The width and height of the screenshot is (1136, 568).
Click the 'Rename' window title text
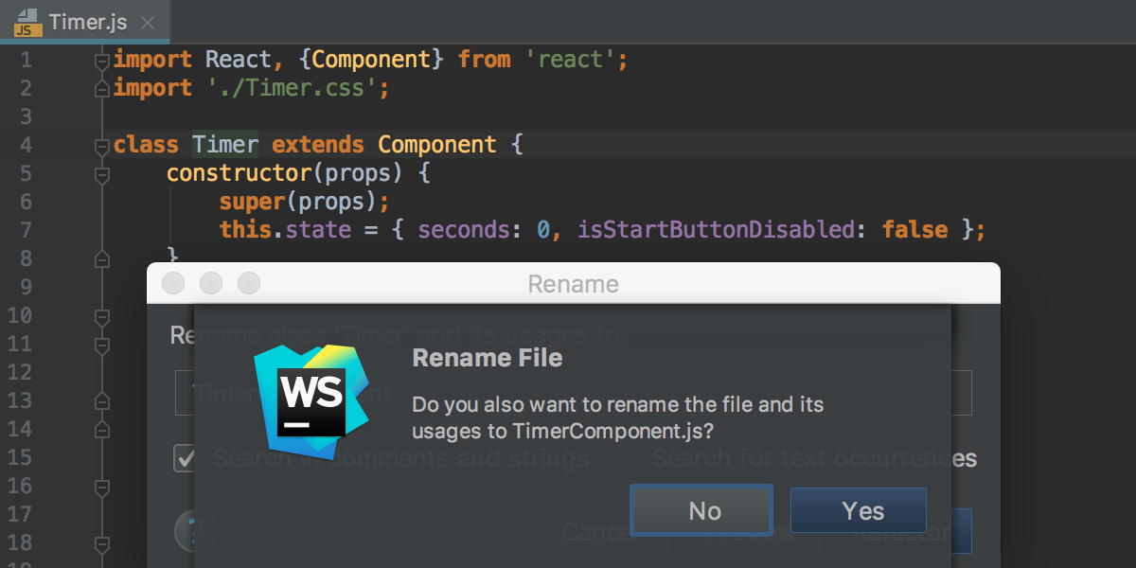[x=574, y=284]
